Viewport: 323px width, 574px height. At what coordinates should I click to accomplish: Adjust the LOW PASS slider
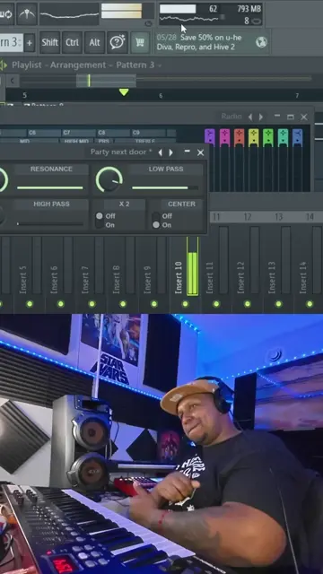point(165,187)
